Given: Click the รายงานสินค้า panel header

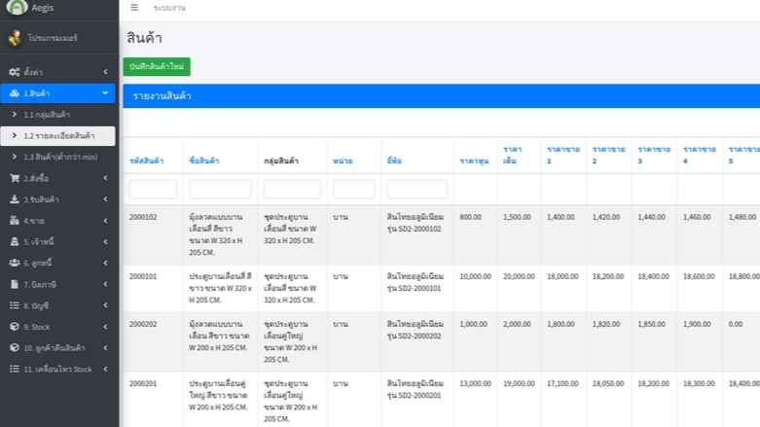Looking at the screenshot, I should click(x=441, y=96).
